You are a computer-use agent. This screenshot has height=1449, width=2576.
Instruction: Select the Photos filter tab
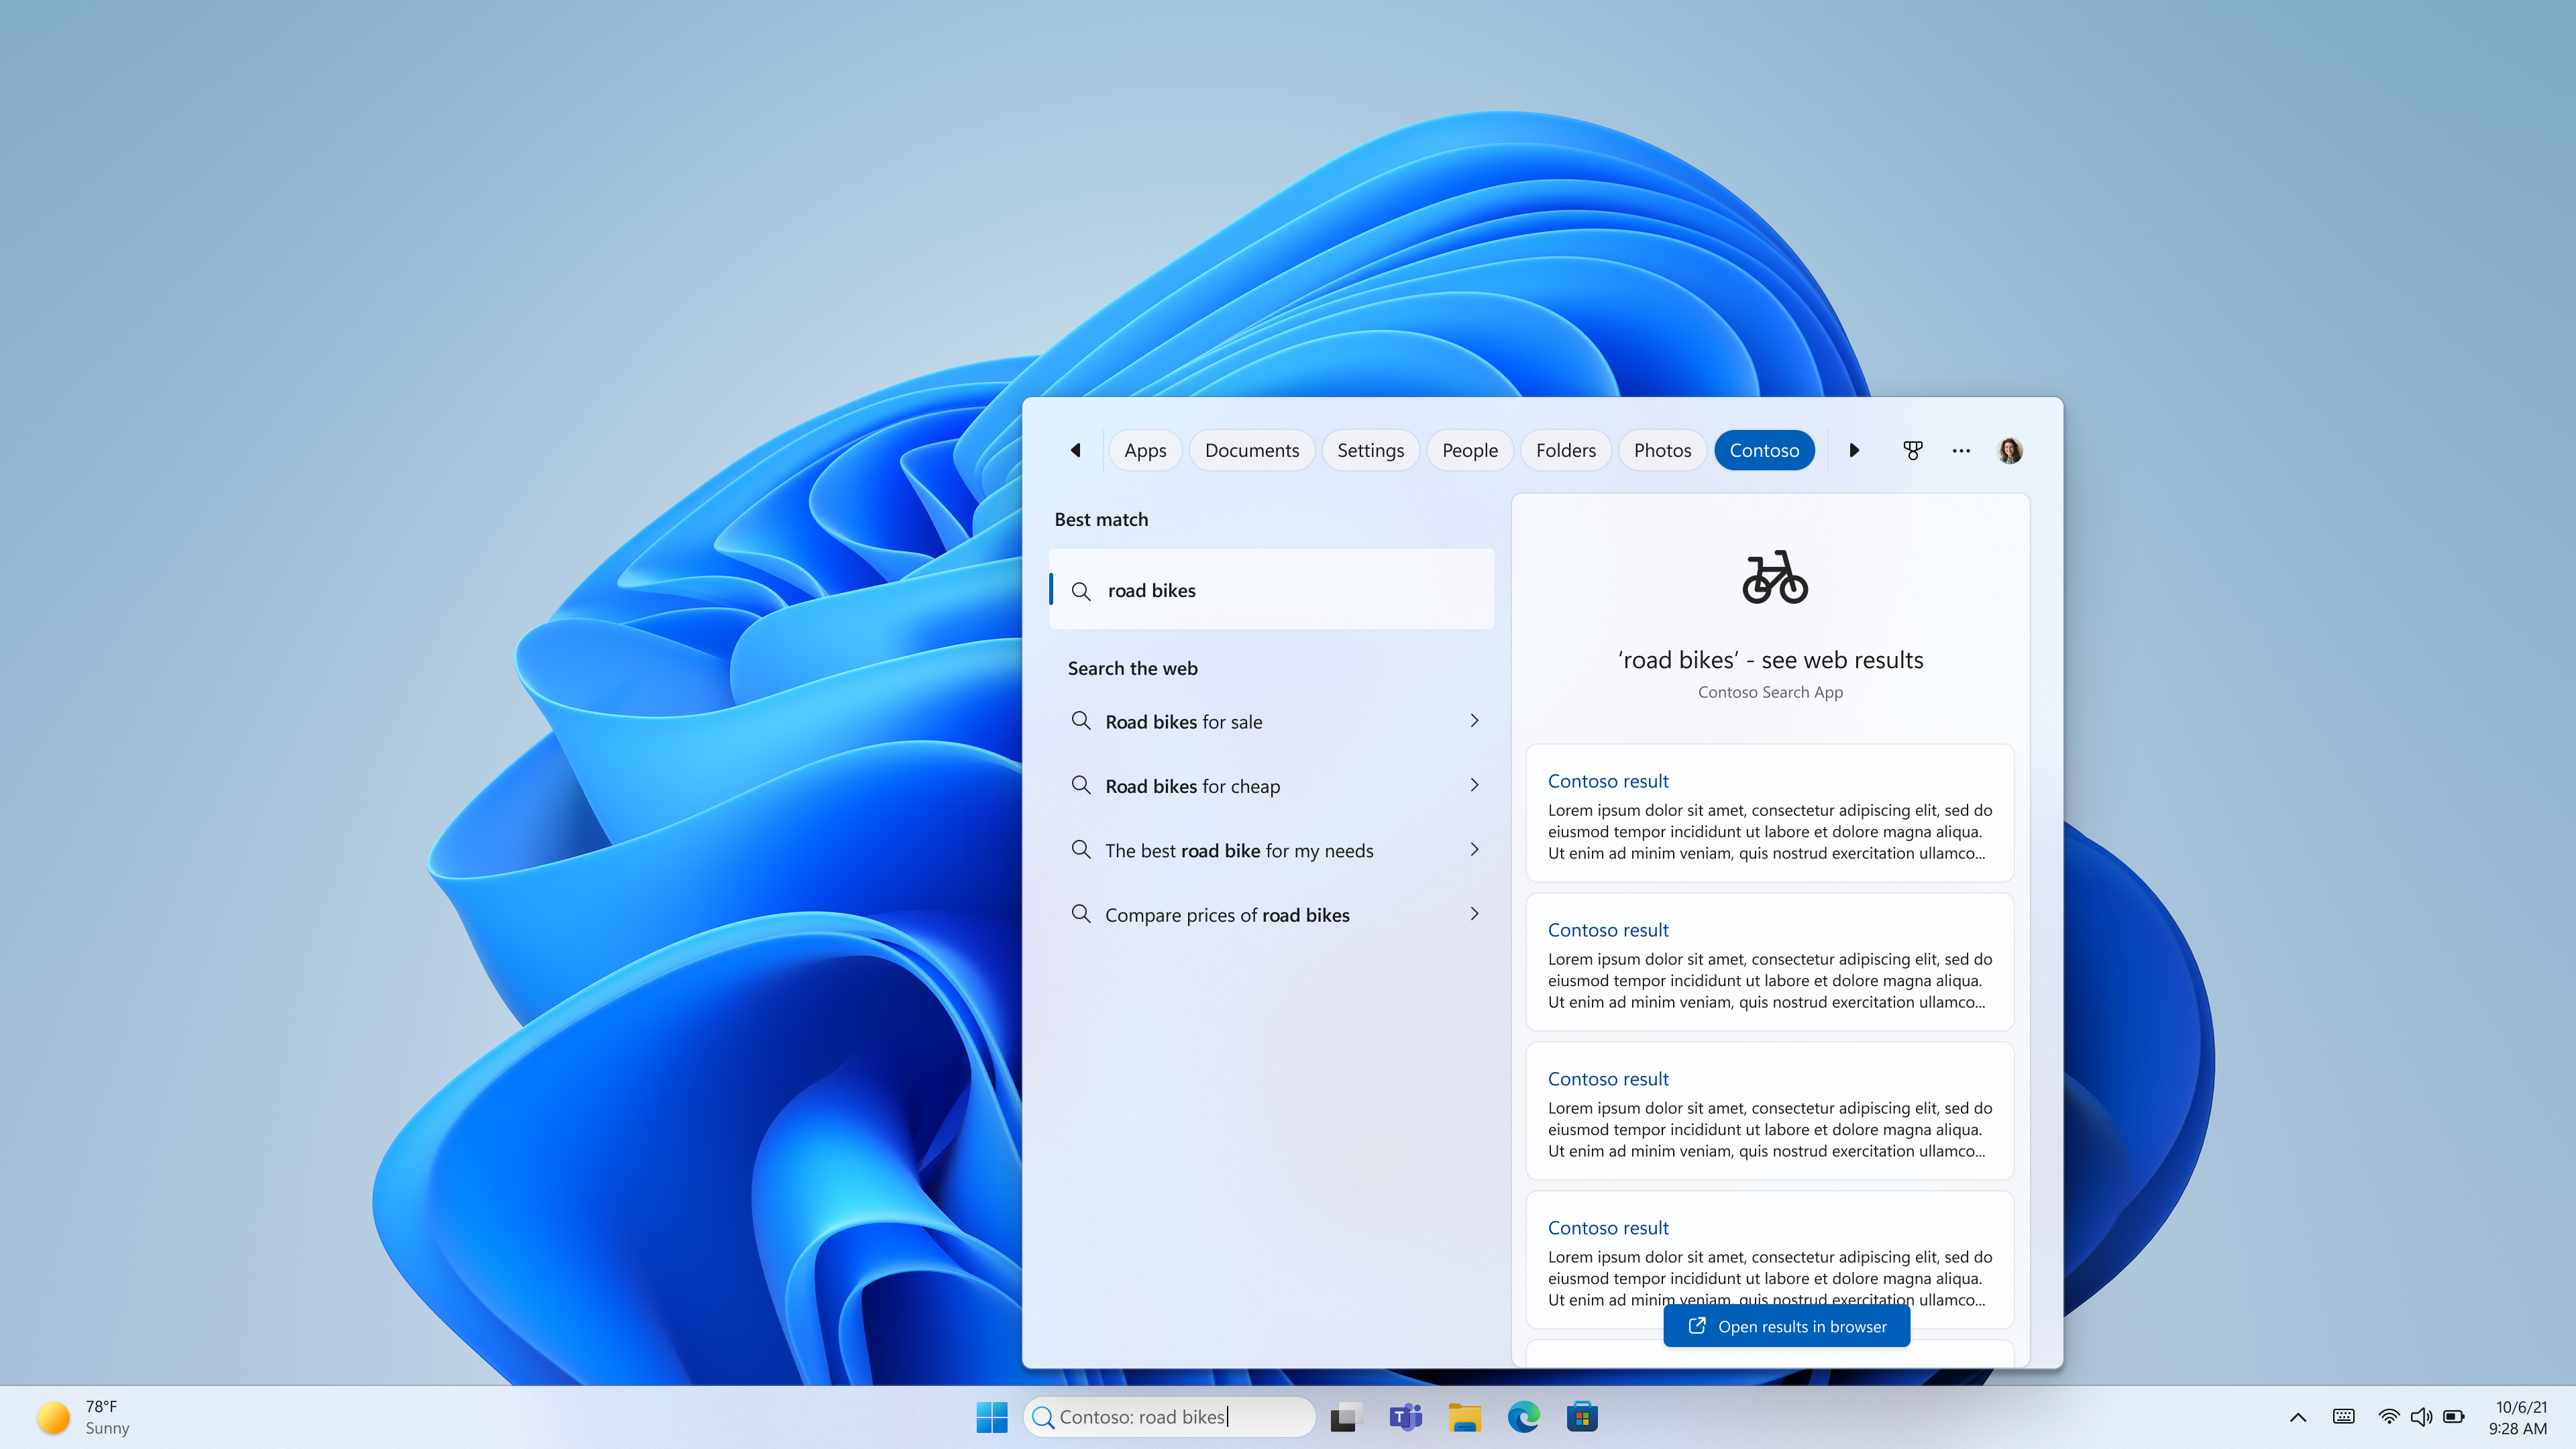click(x=1661, y=449)
